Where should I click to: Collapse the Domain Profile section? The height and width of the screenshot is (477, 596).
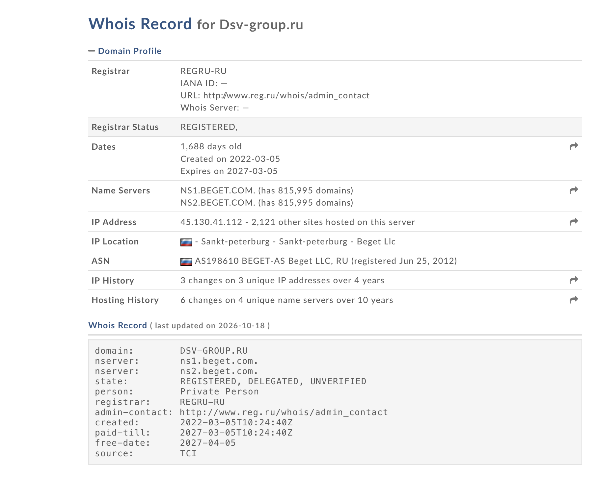tap(92, 51)
